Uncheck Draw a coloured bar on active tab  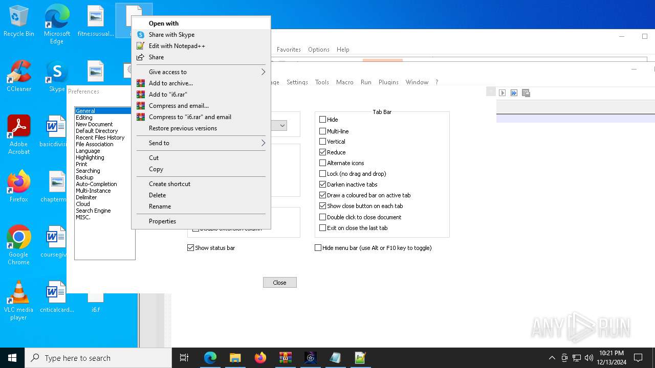tap(323, 195)
